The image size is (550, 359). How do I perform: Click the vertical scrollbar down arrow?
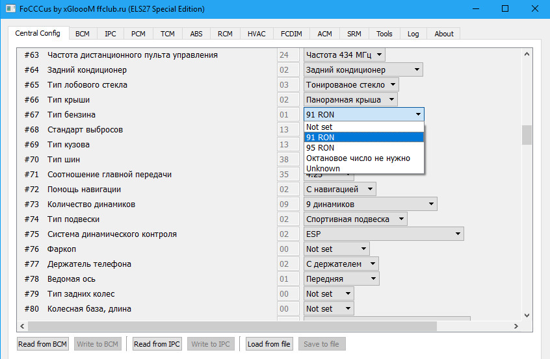coord(527,316)
